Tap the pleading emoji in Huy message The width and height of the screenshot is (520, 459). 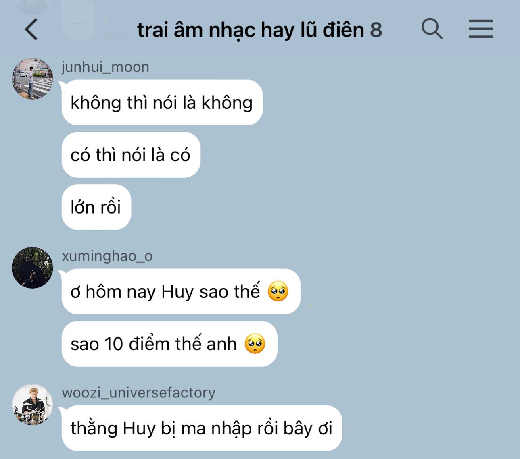278,291
